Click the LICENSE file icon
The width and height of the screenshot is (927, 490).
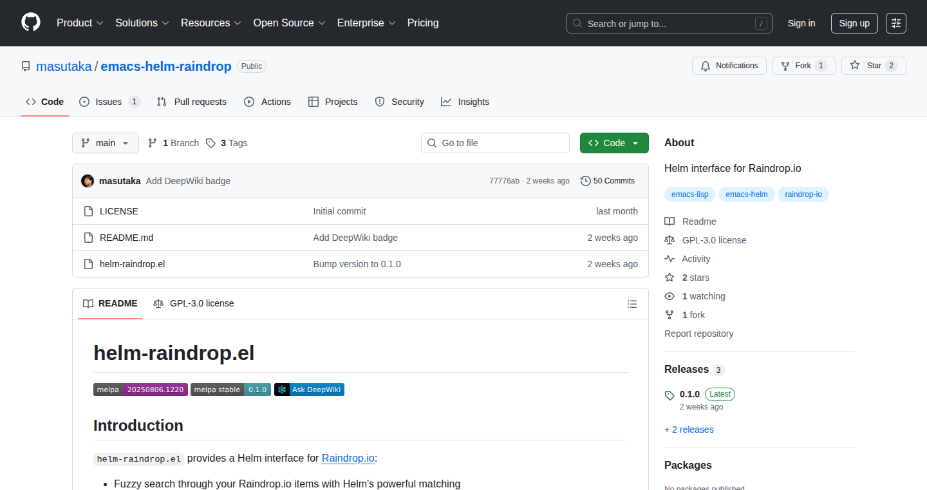pos(89,211)
